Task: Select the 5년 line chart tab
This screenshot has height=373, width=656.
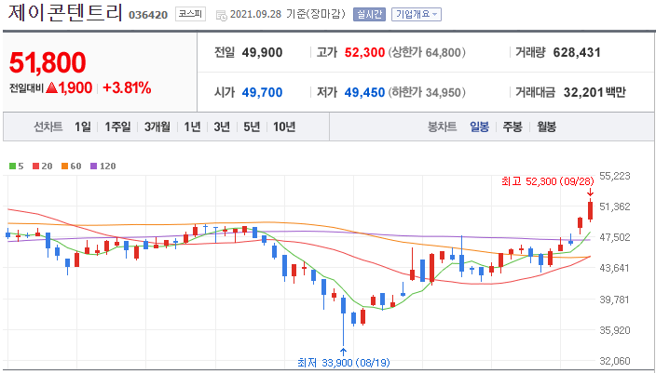Action: [x=252, y=127]
